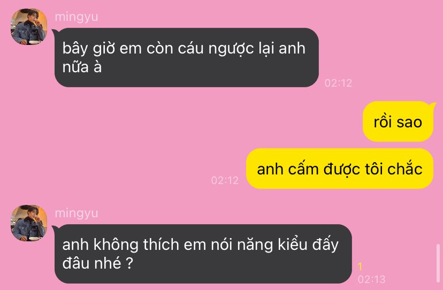Image resolution: width=443 pixels, height=290 pixels.
Task: Click the yellow read count "1"
Action: pyautogui.click(x=360, y=266)
